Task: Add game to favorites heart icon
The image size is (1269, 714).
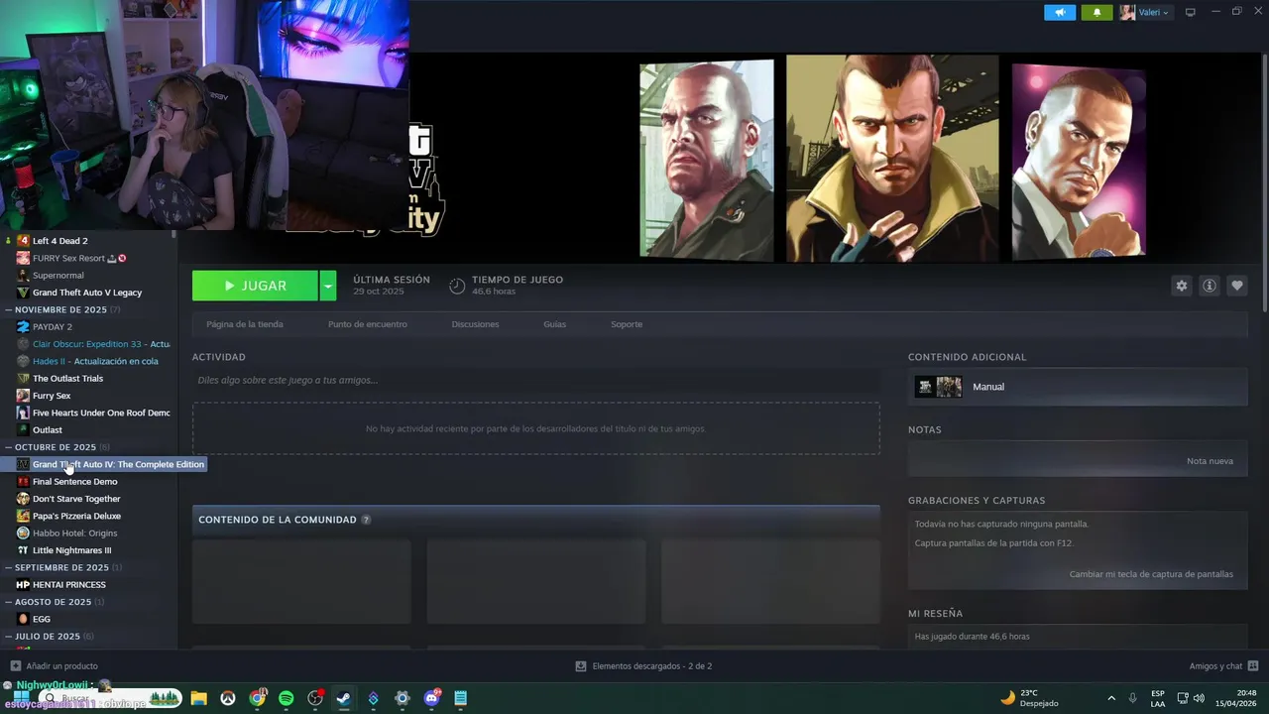Action: (x=1237, y=286)
